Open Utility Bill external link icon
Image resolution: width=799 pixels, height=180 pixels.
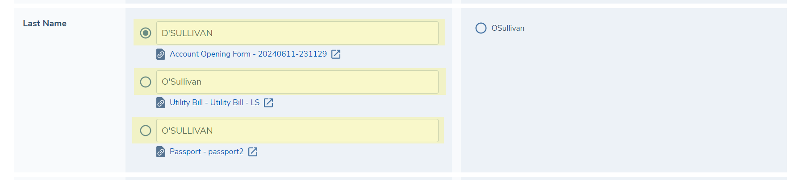click(x=268, y=103)
